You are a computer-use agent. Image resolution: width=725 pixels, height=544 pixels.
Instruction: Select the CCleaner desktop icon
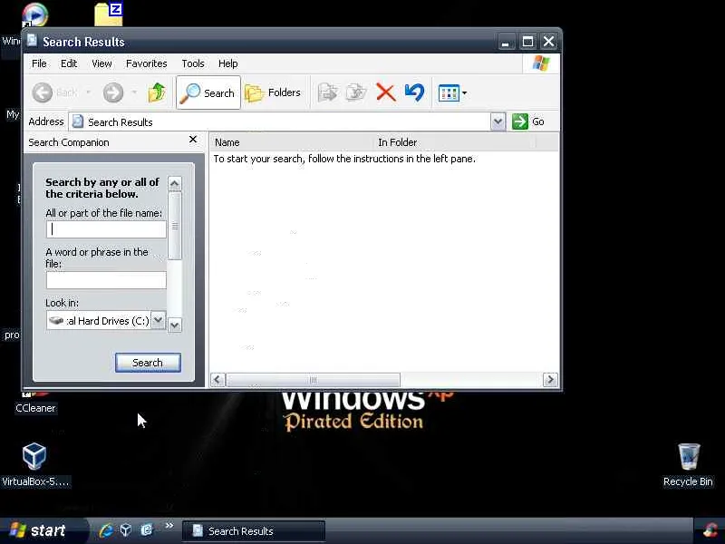35,403
